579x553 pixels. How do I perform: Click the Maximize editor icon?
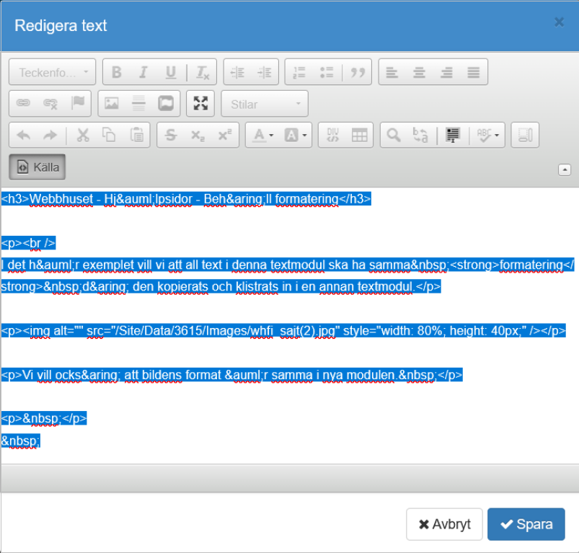point(200,104)
